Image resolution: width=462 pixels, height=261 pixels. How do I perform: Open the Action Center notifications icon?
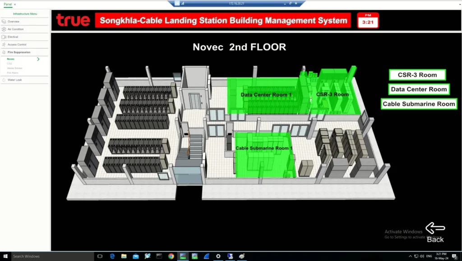tap(455, 256)
